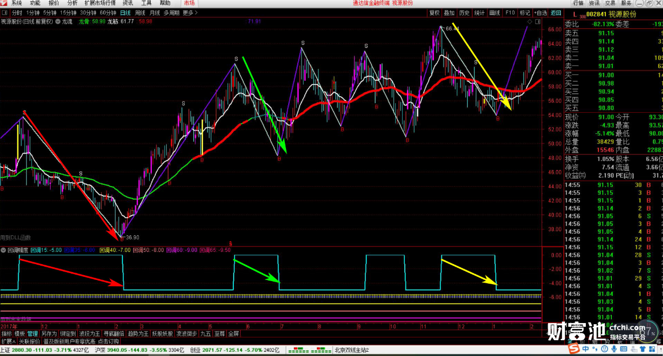The height and width of the screenshot is (356, 663).
Task: Open the 报价 menu
Action: [54, 3]
